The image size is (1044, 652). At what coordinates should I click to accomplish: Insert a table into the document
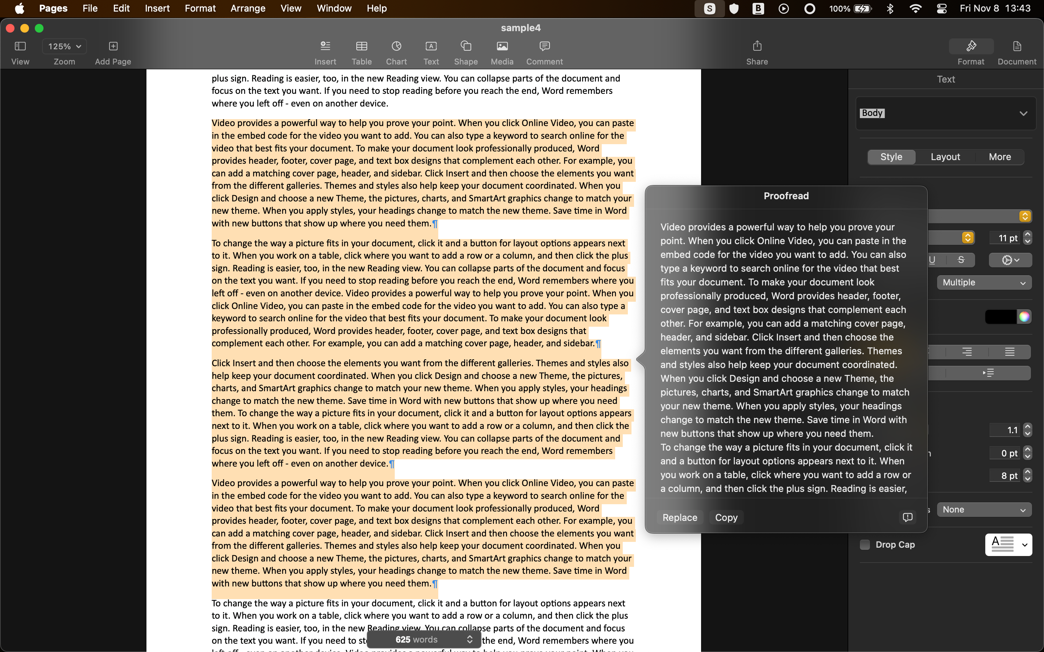click(x=361, y=52)
